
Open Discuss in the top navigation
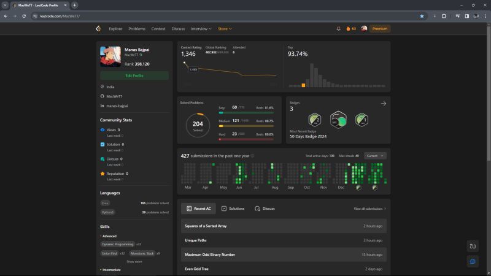178,29
